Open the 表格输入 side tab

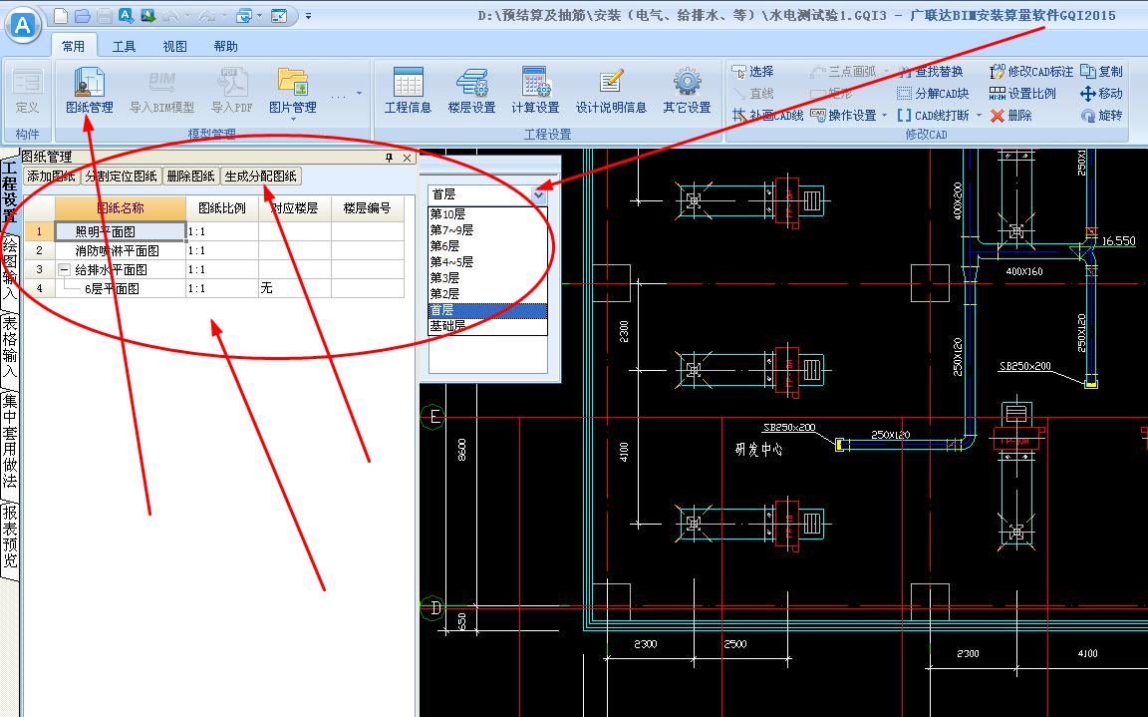(10, 347)
